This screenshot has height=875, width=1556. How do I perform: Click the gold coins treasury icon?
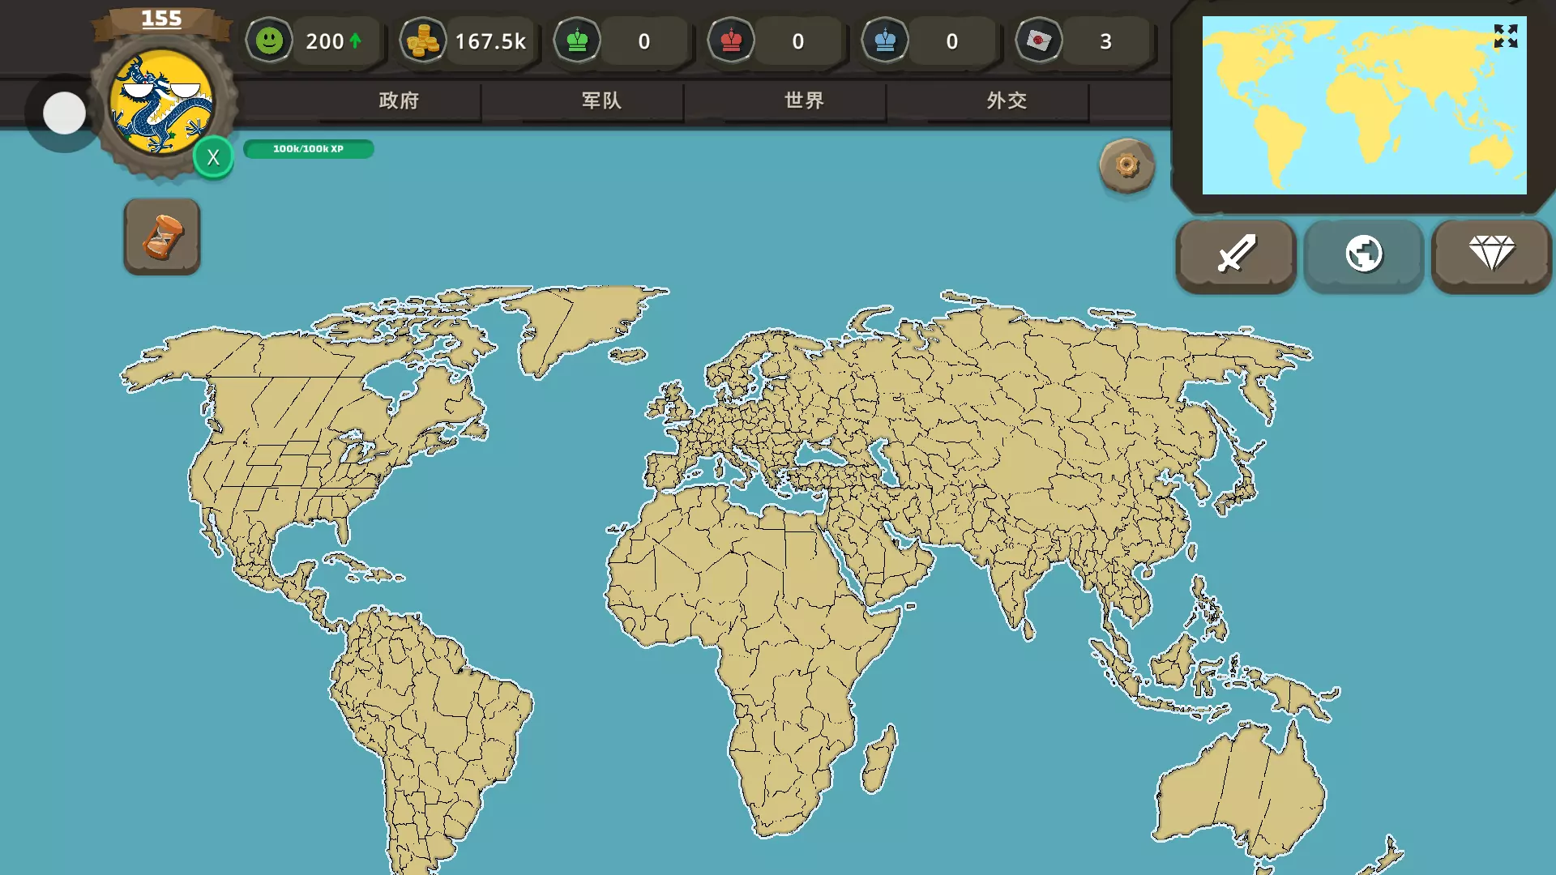click(422, 41)
